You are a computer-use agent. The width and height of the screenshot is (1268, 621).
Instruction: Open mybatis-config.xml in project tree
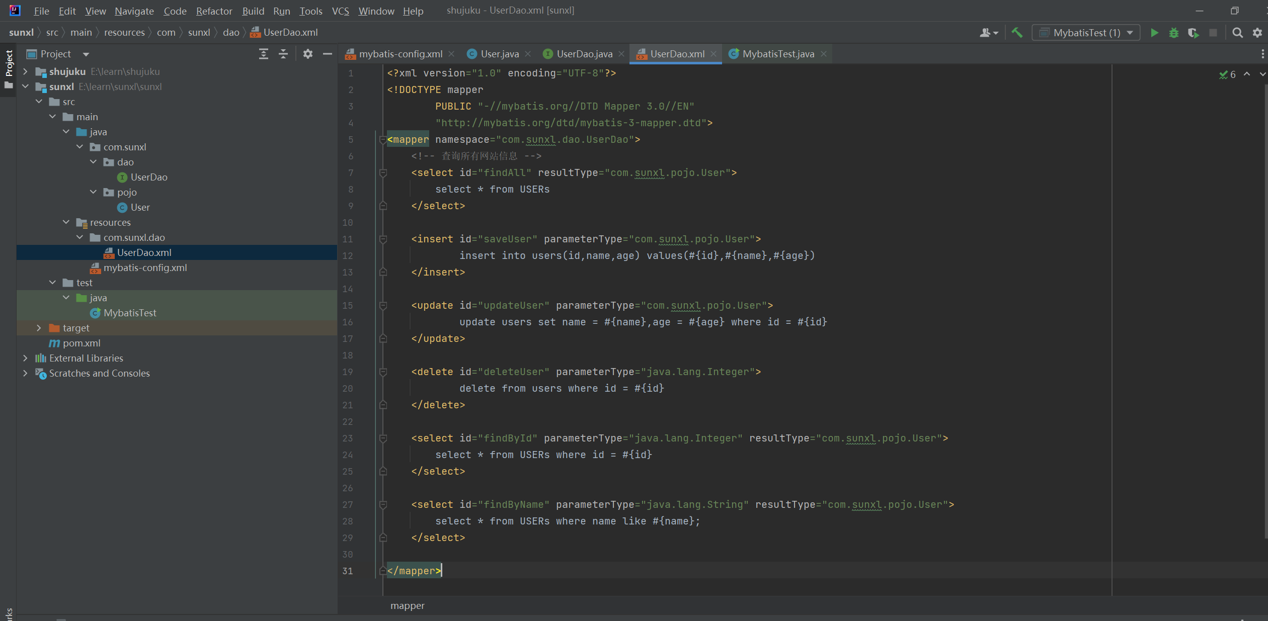tap(145, 268)
